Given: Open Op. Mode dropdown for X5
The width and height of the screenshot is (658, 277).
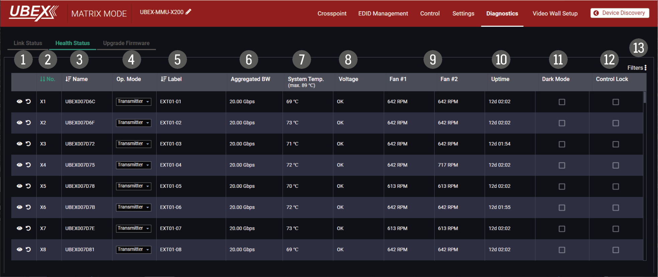Looking at the screenshot, I should pos(133,186).
